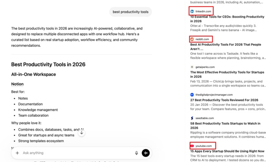
Task: Click the youtube.com source domain label
Action: 204,146
